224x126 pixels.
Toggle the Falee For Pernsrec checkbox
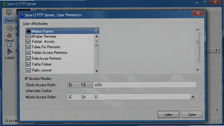(29, 47)
